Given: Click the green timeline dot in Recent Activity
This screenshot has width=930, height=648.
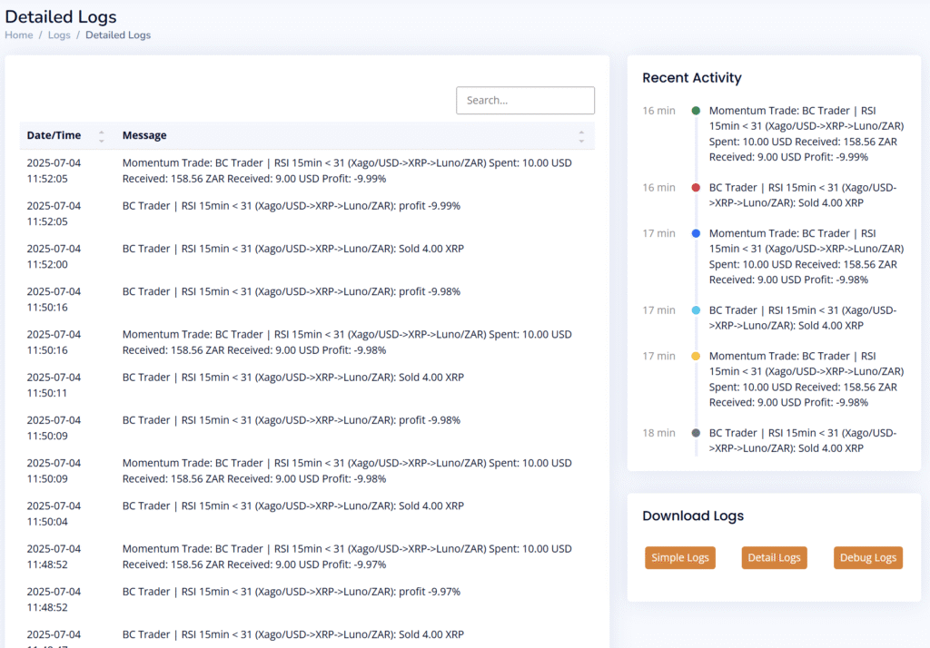Looking at the screenshot, I should (x=696, y=111).
